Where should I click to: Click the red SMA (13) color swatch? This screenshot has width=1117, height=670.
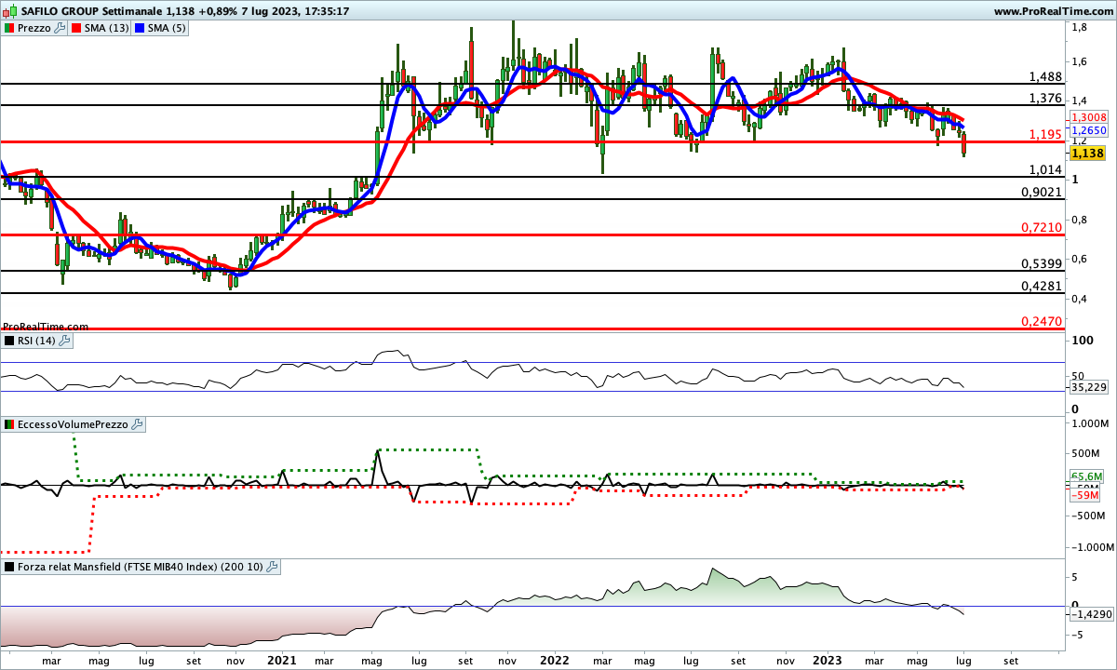pos(77,28)
